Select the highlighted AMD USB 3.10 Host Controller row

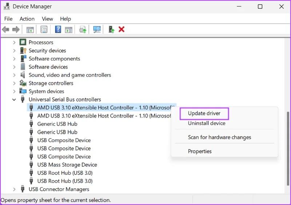101,107
